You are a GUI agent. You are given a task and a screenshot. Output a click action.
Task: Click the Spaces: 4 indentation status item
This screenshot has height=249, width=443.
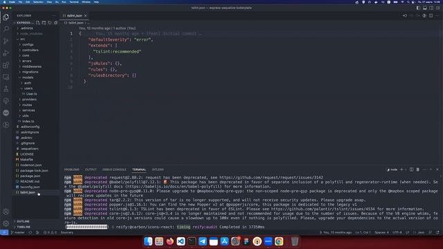click(381, 232)
